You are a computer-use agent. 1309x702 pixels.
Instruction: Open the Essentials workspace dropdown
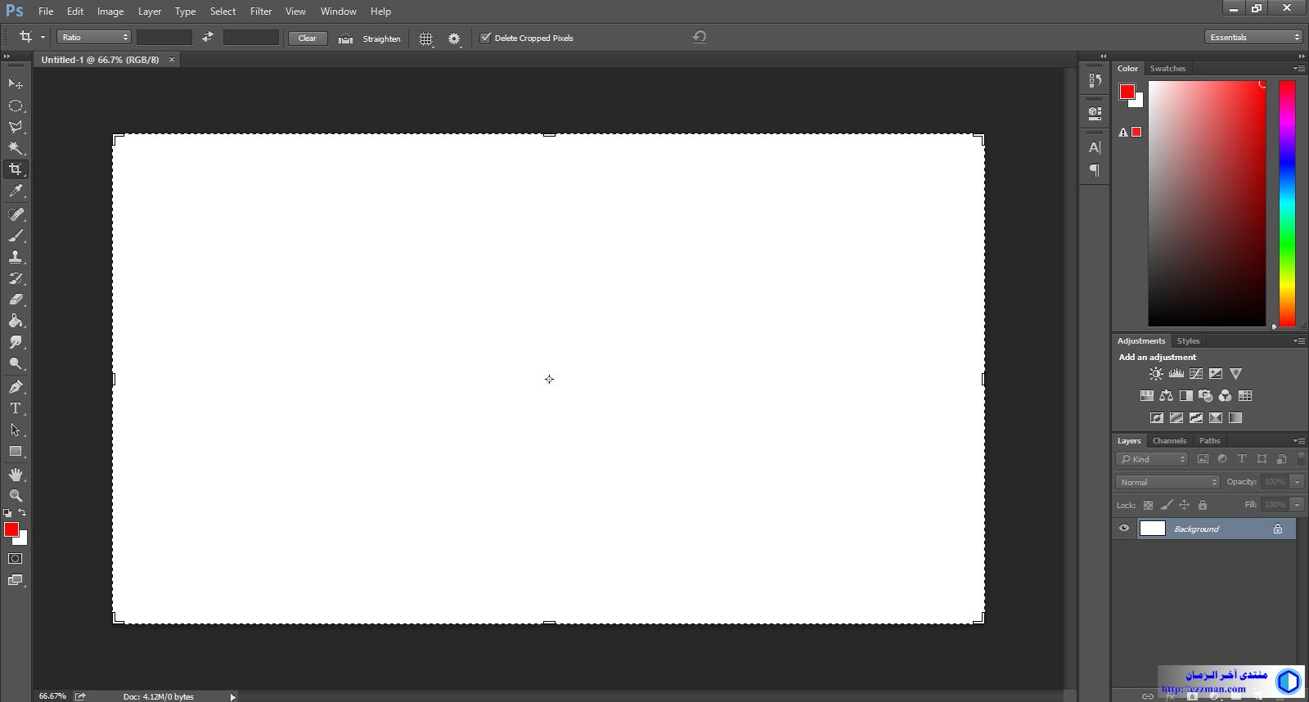[x=1253, y=38]
